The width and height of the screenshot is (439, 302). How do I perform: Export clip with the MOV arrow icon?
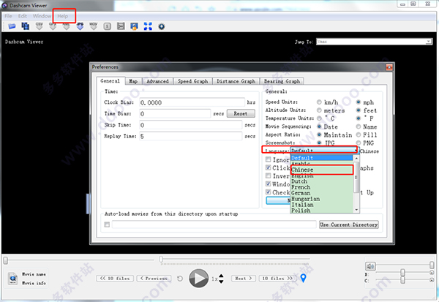[94, 26]
